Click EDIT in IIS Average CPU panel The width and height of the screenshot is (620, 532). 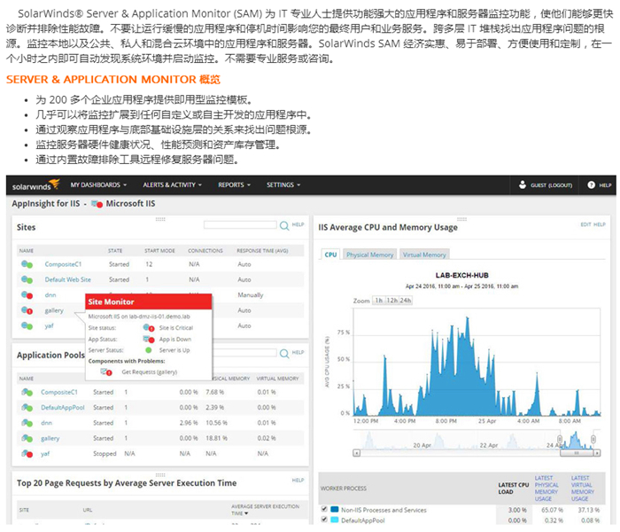coord(585,224)
